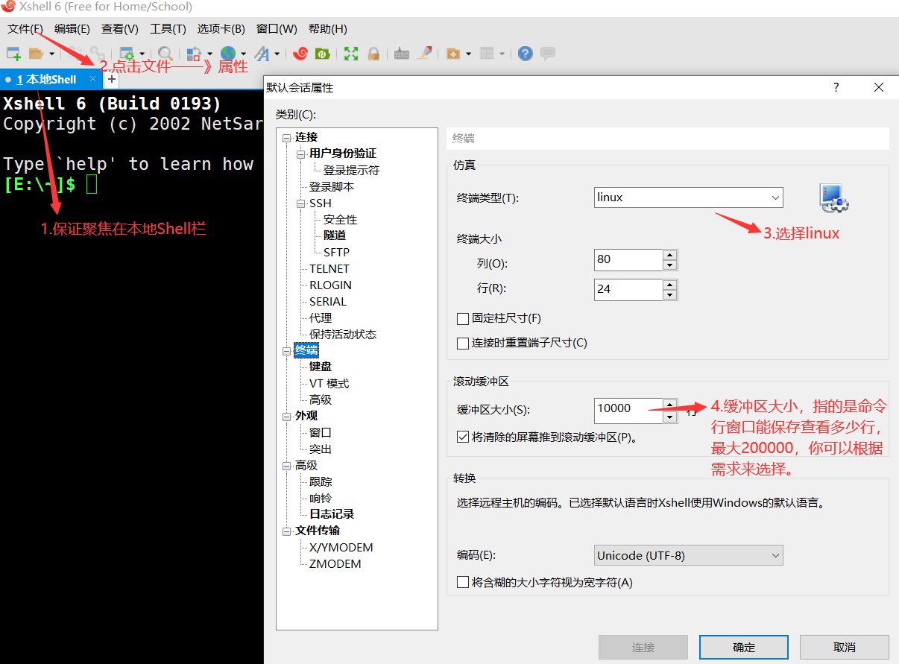899x664 pixels.
Task: Open the 窗口(W) menu
Action: (277, 29)
